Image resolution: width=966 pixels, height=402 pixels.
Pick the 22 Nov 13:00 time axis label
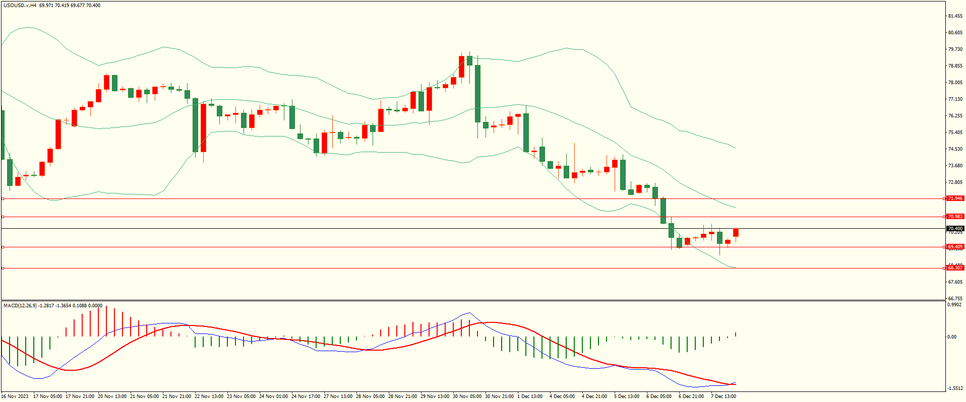[x=209, y=396]
